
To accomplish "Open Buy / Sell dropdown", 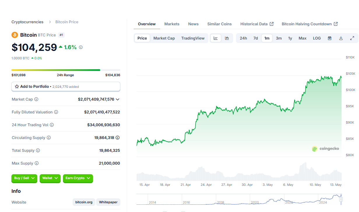I will coord(24,178).
